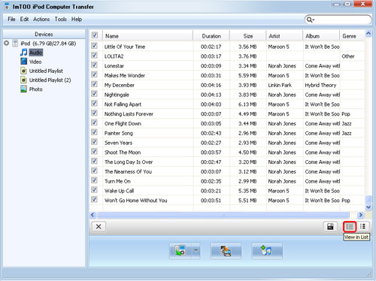Click the Hybrid Theory album cell

tap(320, 85)
